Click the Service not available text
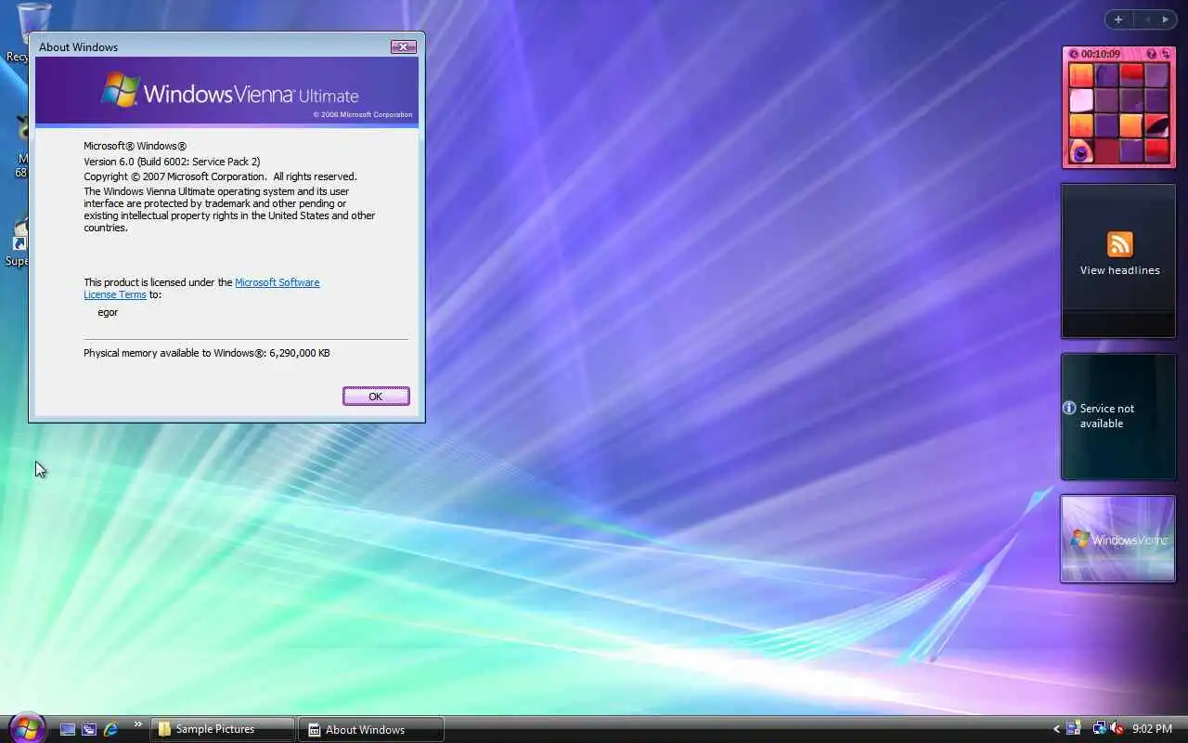Viewport: 1188px width, 743px height. tap(1106, 416)
